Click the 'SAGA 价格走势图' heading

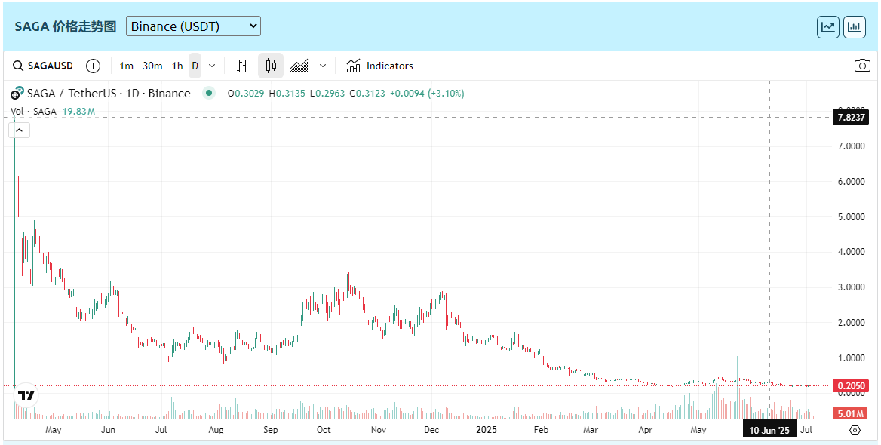(65, 26)
